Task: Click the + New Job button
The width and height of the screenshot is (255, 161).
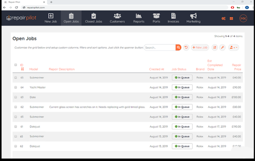Action: (200, 48)
